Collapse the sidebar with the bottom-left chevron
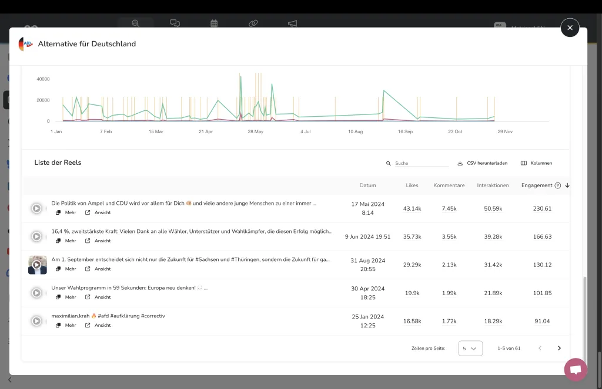 [10, 380]
